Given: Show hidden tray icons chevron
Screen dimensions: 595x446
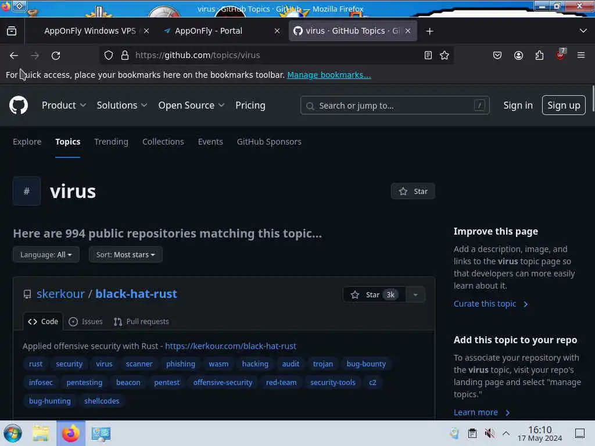Looking at the screenshot, I should [506, 433].
